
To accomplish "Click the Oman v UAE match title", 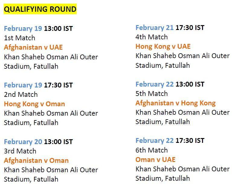I will coord(155,160).
